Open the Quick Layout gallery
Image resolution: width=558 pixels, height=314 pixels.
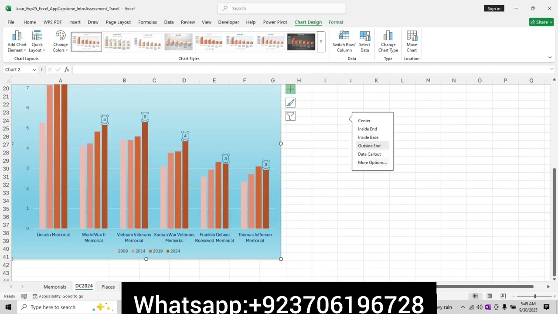(x=37, y=41)
